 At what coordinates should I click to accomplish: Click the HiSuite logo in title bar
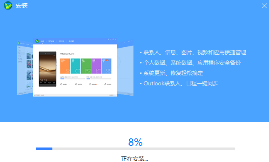8,5
